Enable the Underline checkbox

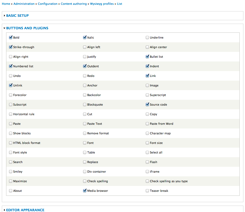click(147, 38)
